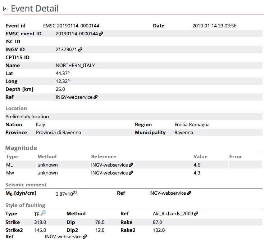Open Aki_Richards_2009 reference link
Screen dimensions: 264x243
click(173, 214)
